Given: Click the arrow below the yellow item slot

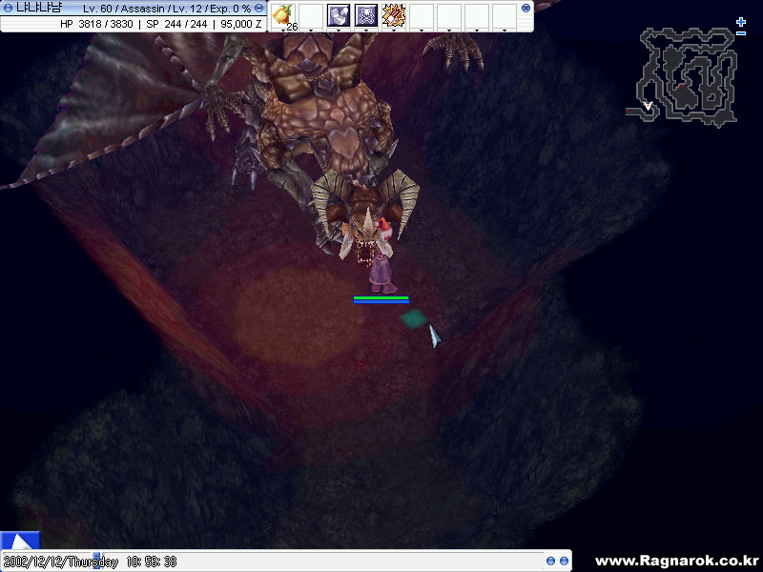Looking at the screenshot, I should 283,31.
